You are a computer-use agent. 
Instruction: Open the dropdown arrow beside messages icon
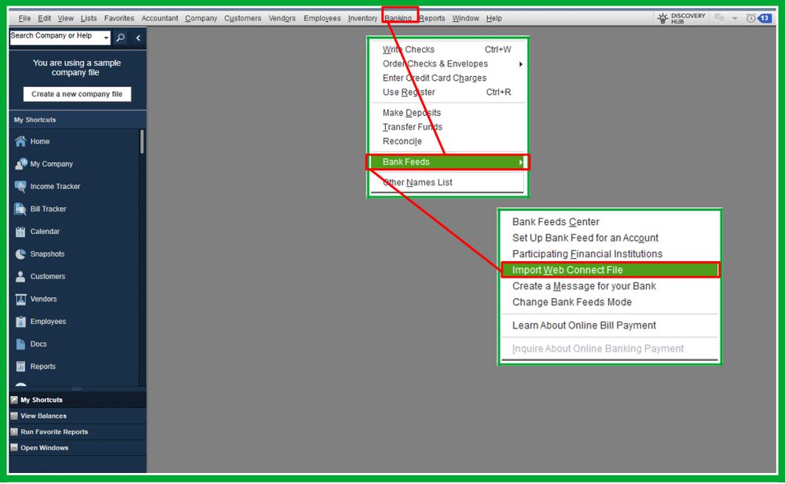point(735,19)
